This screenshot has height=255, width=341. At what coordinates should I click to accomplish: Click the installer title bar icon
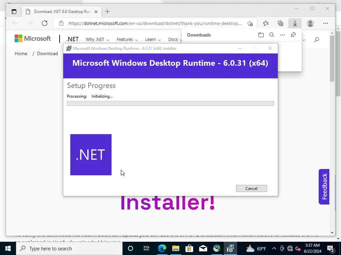point(69,48)
